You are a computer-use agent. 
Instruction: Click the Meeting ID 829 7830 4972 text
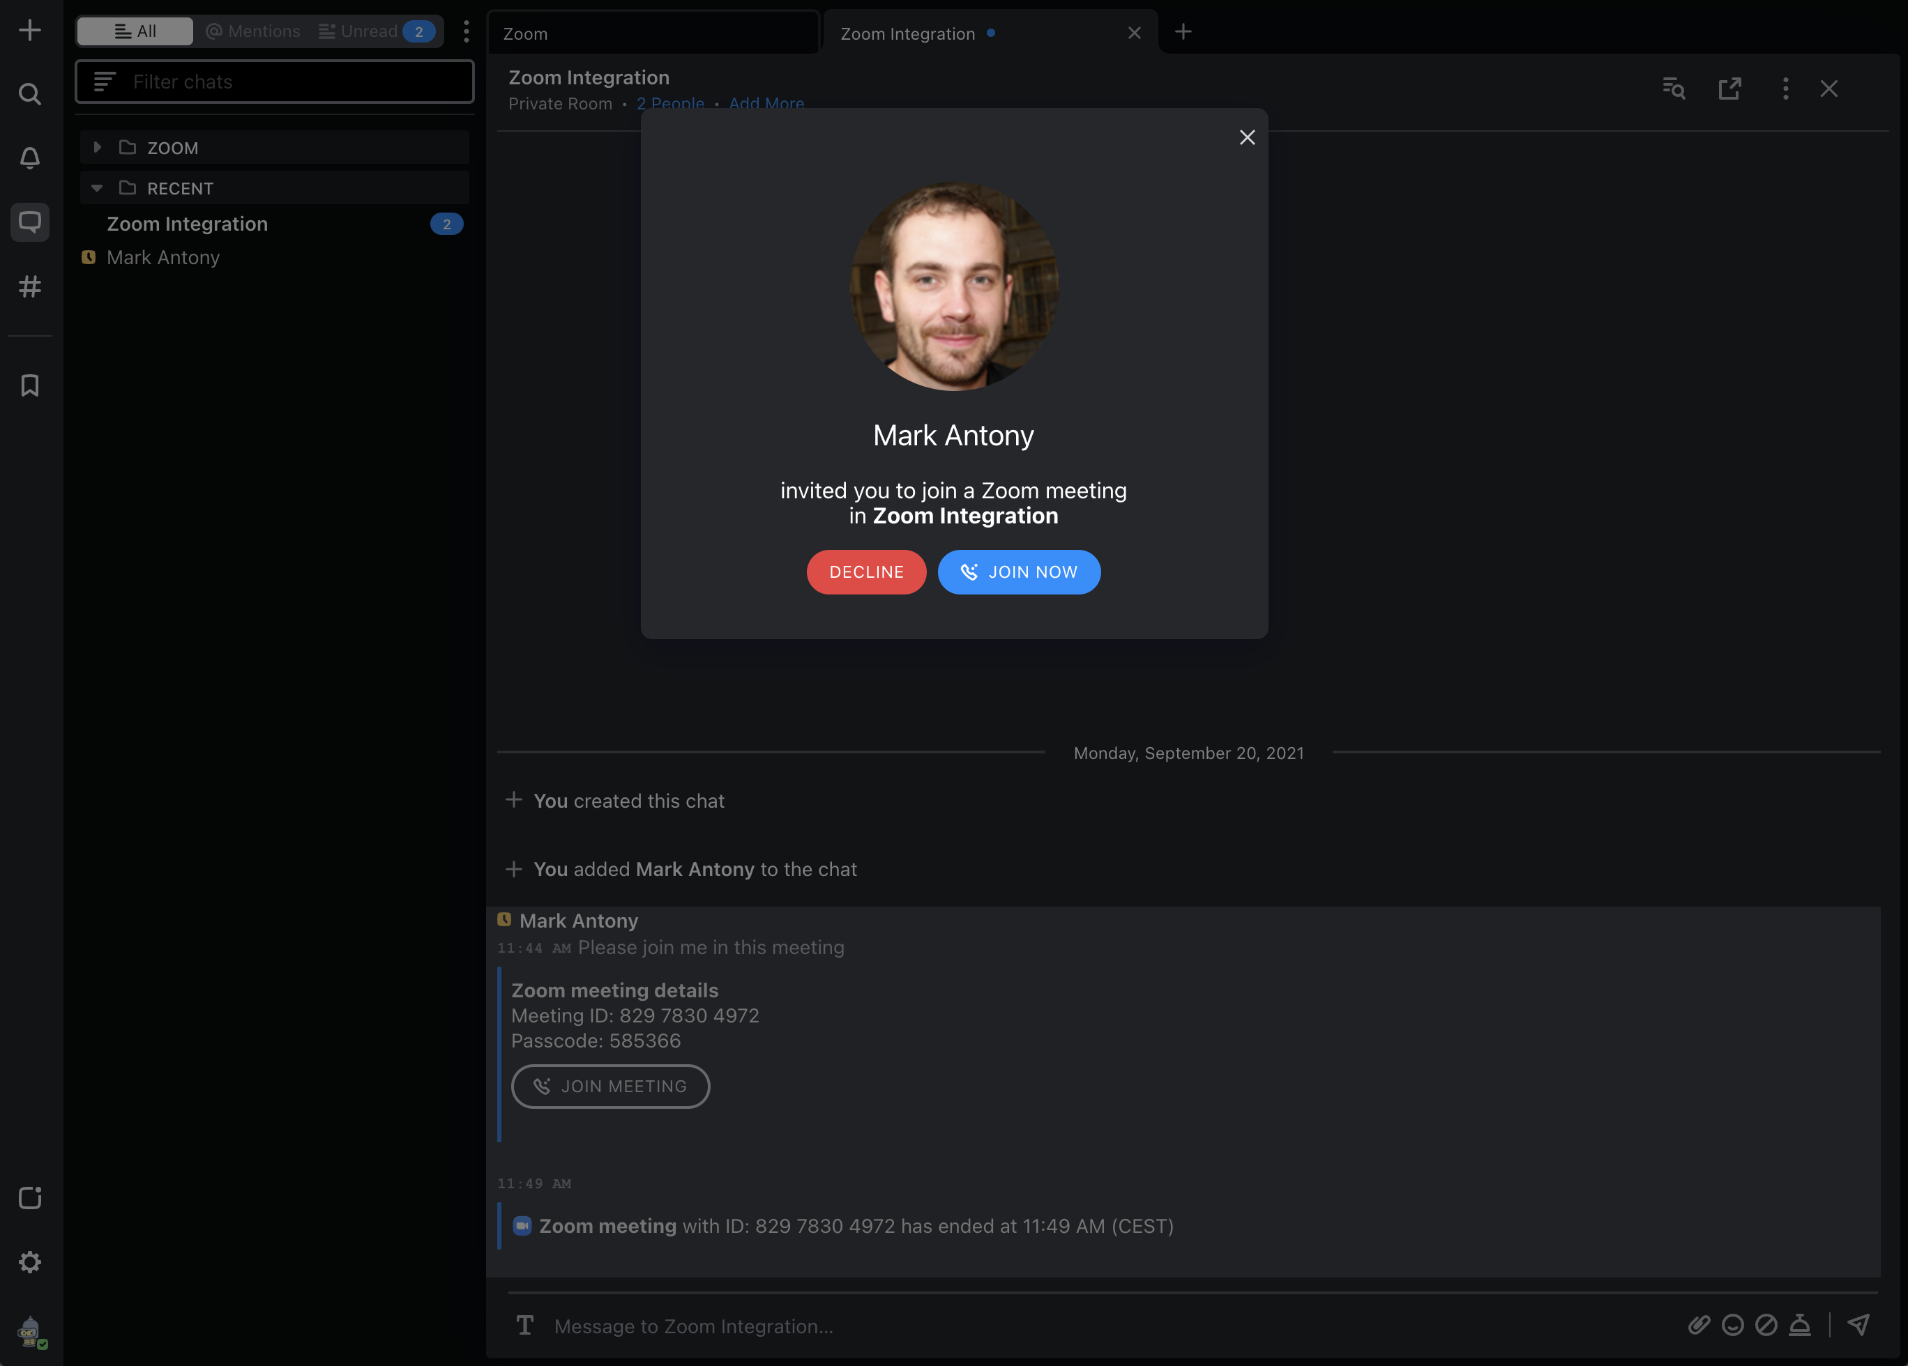point(635,1015)
